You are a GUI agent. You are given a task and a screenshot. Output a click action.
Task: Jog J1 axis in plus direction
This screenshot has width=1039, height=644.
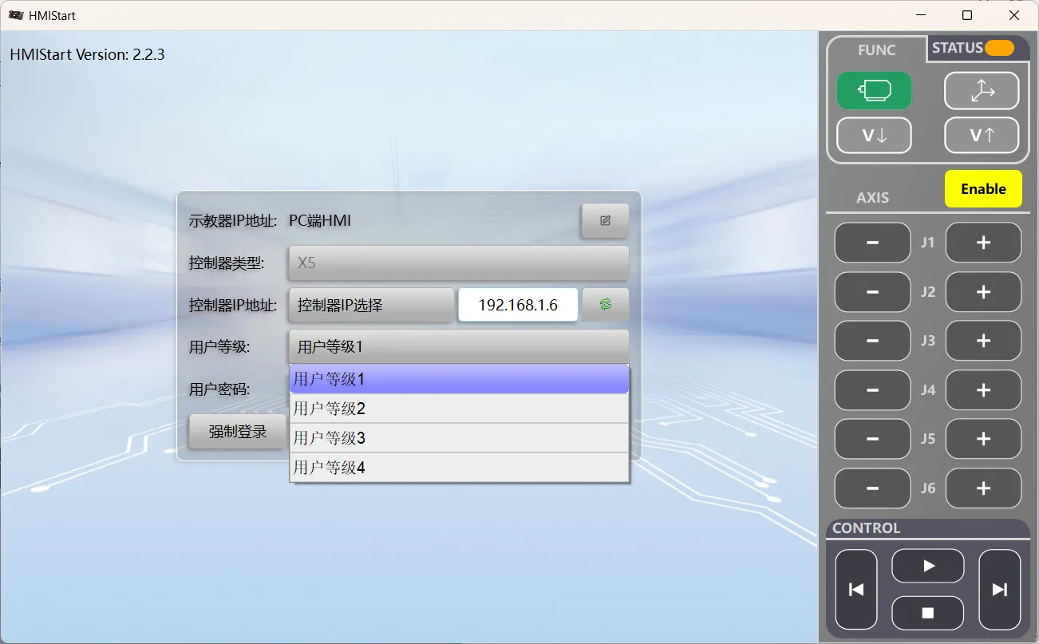click(983, 243)
